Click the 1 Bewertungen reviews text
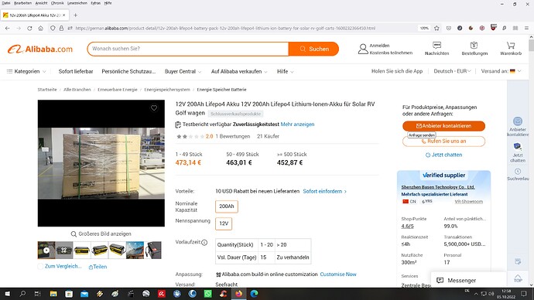534x300 pixels. coord(233,136)
